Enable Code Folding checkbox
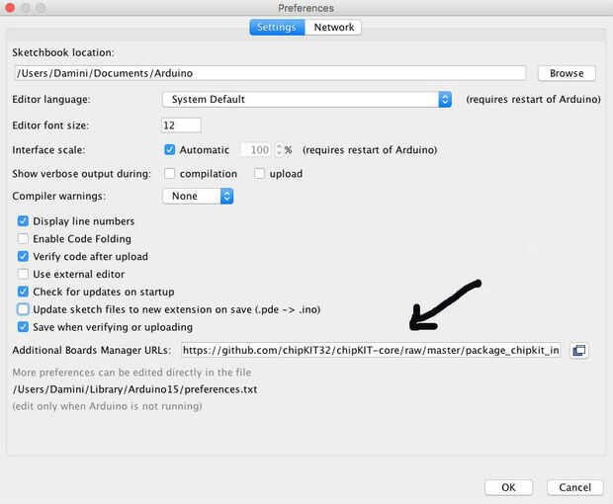 click(23, 239)
